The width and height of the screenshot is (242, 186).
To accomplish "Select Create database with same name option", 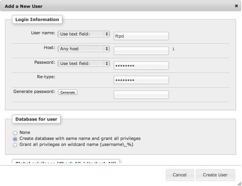I will (x=15, y=139).
